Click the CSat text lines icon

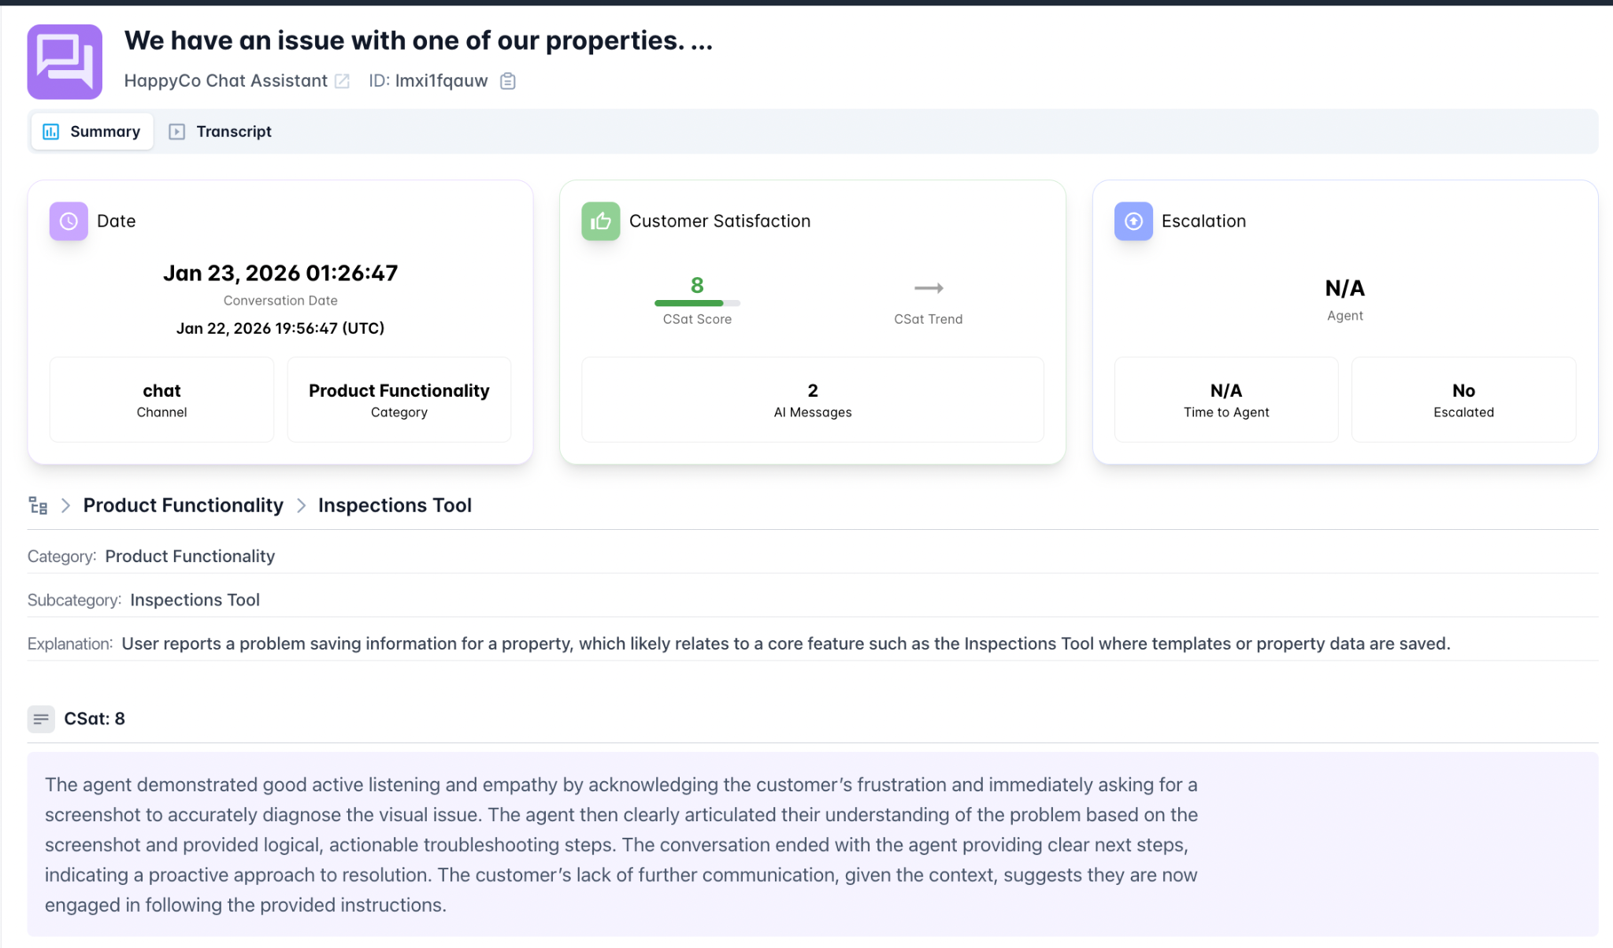point(41,719)
